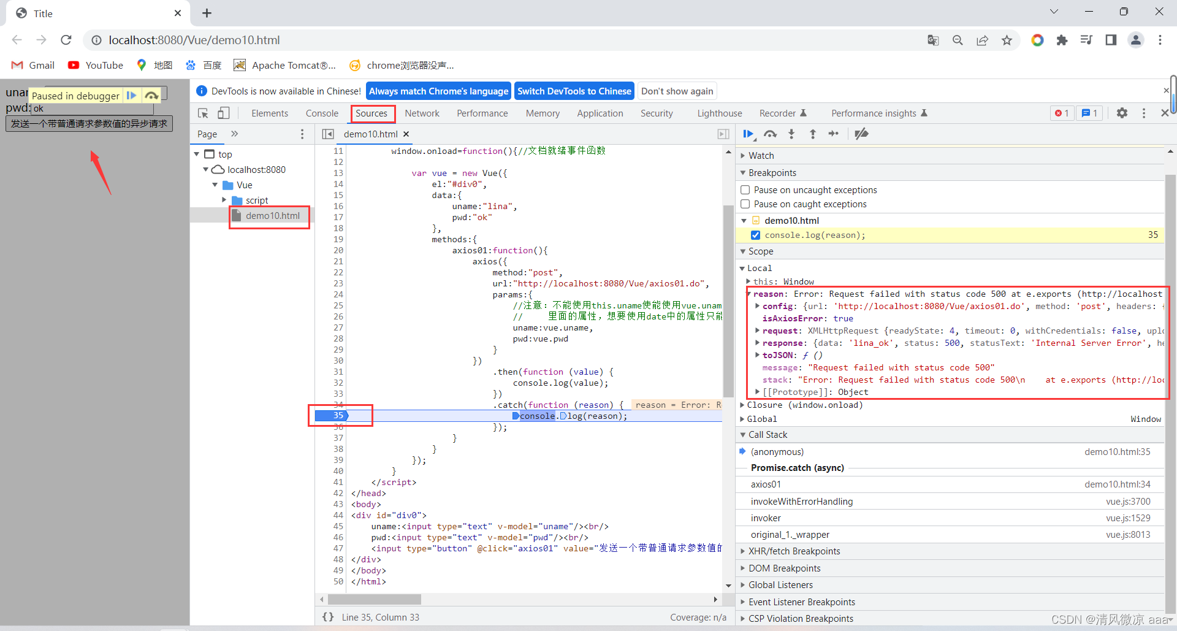Open the Application tab

tap(600, 113)
